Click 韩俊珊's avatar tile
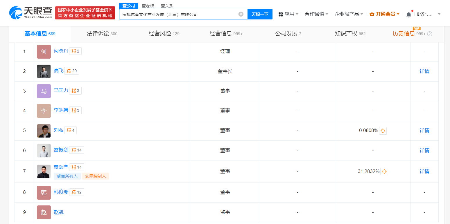This screenshot has height=224, width=450. pos(44,192)
